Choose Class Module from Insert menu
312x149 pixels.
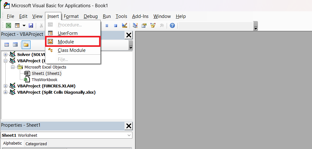pyautogui.click(x=73, y=50)
